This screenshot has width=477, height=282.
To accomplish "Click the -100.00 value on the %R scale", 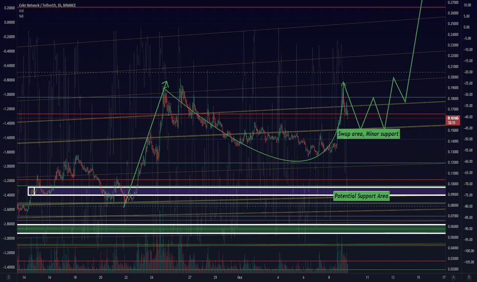I will coord(468,251).
